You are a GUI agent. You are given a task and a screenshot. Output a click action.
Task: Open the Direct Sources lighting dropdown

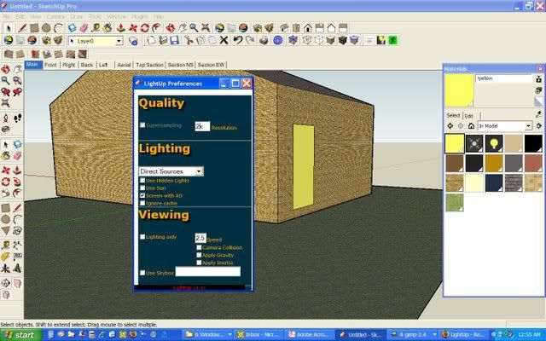tap(171, 171)
